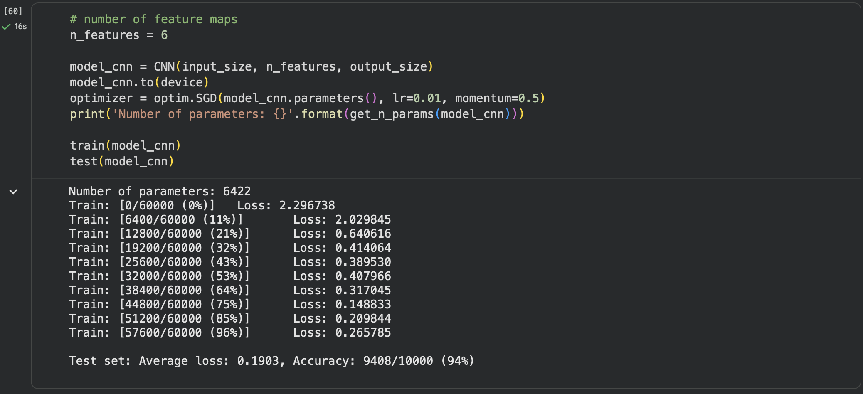The width and height of the screenshot is (863, 394).
Task: Click the "model_cnn.to(device)" line
Action: point(139,82)
